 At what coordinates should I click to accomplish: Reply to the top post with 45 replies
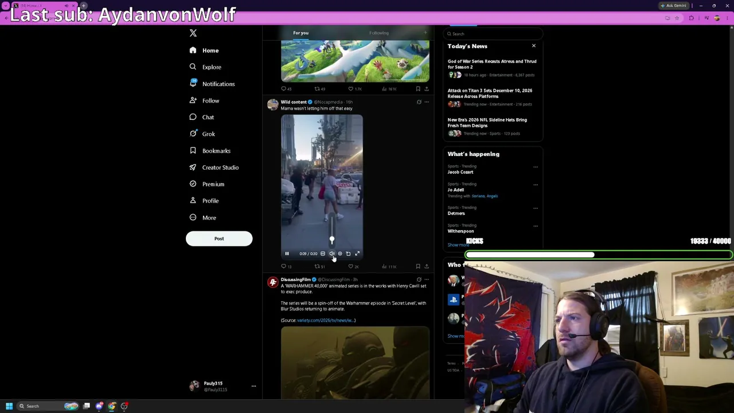pyautogui.click(x=286, y=89)
